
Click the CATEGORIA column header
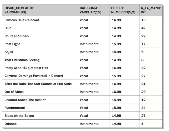point(94,10)
